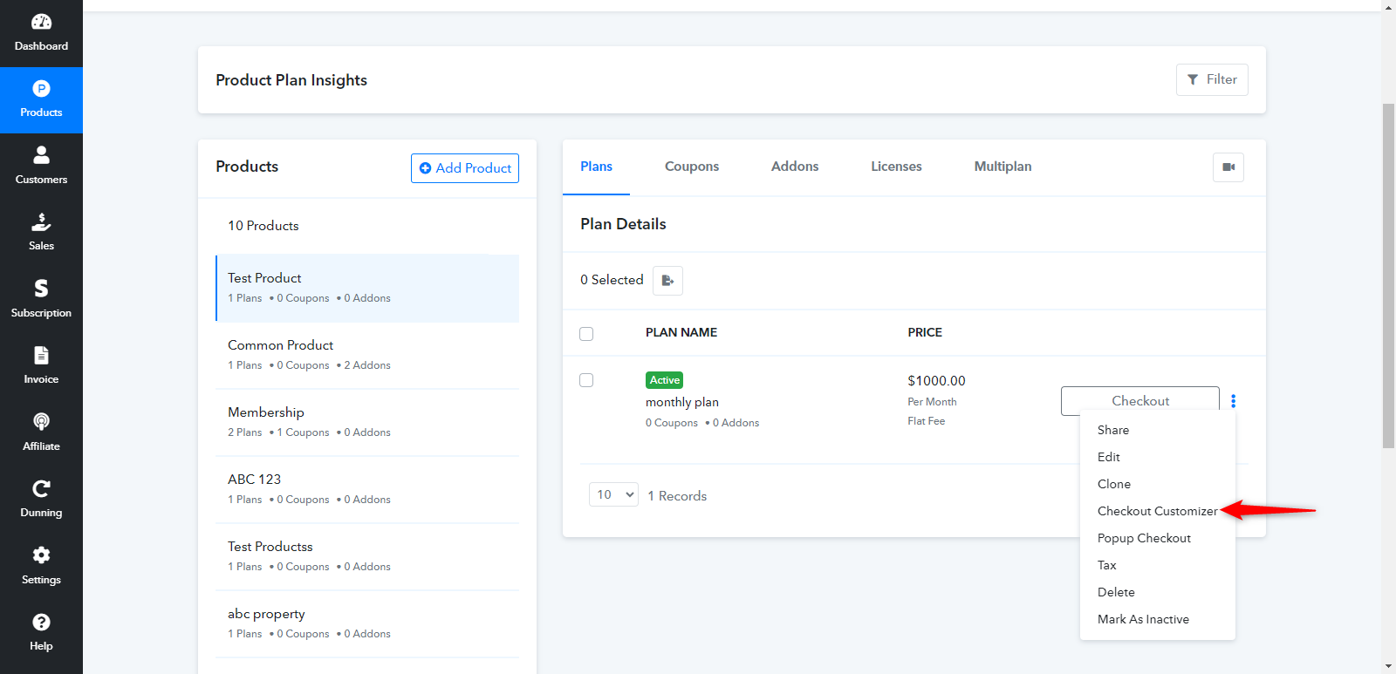Open the Invoice sidebar section
This screenshot has width=1396, height=674.
tap(41, 367)
